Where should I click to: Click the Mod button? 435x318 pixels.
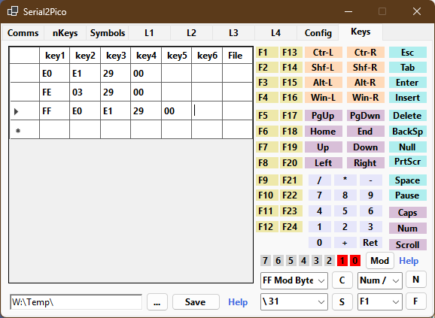(380, 261)
